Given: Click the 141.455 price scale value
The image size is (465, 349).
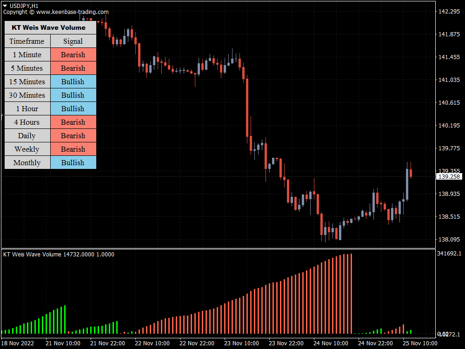Looking at the screenshot, I should (x=449, y=57).
